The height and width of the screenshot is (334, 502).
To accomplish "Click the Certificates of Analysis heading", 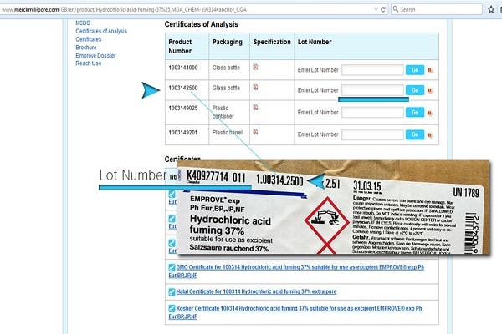I will (201, 24).
